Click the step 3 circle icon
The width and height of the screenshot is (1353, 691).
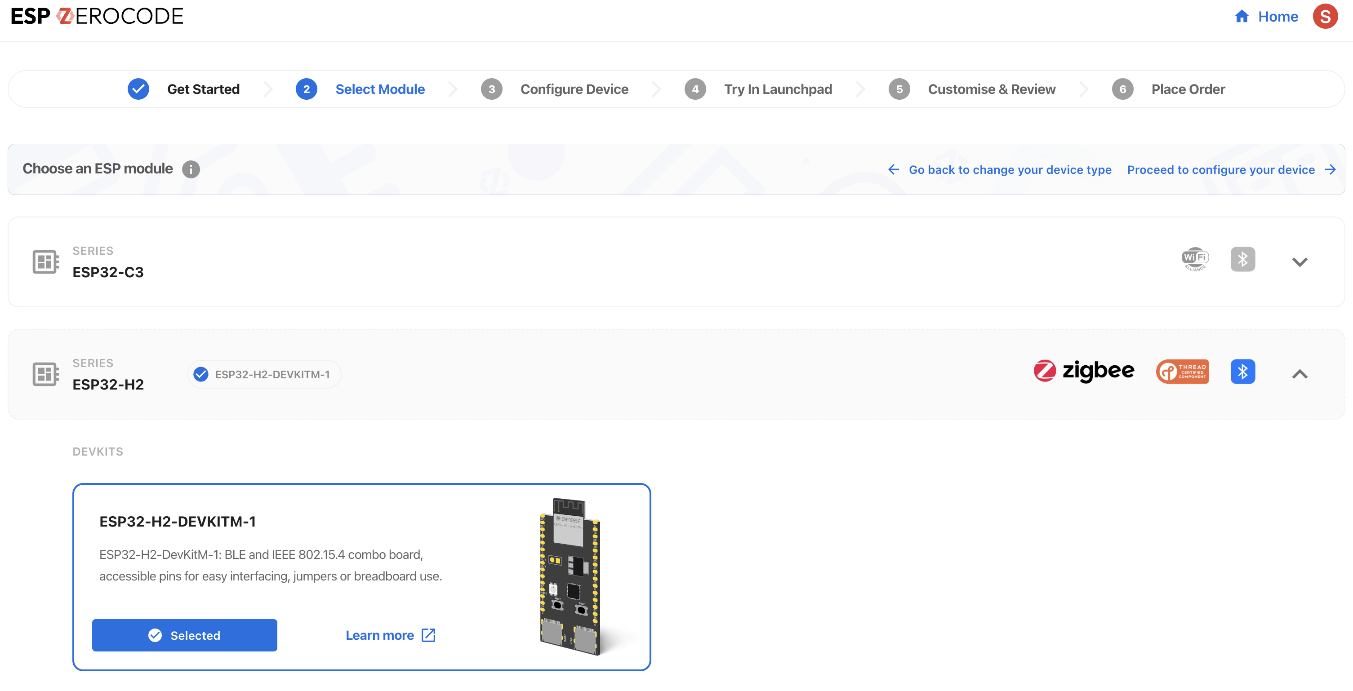[492, 89]
